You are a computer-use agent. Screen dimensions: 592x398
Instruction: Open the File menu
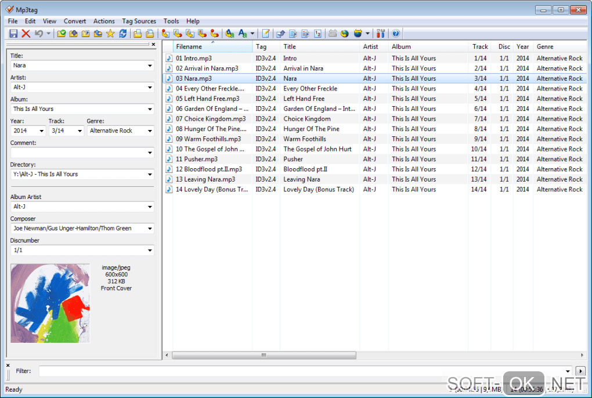point(13,21)
